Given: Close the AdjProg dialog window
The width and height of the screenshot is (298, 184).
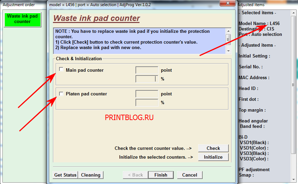Looking at the screenshot, I should pyautogui.click(x=227, y=3).
